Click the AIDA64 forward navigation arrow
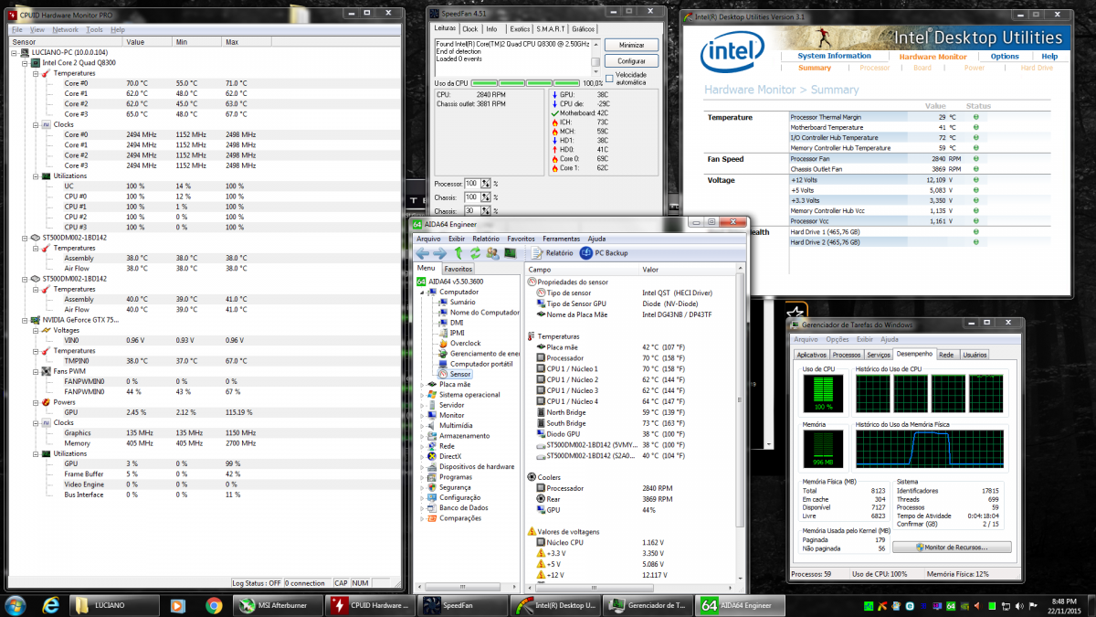Image resolution: width=1096 pixels, height=617 pixels. click(440, 253)
